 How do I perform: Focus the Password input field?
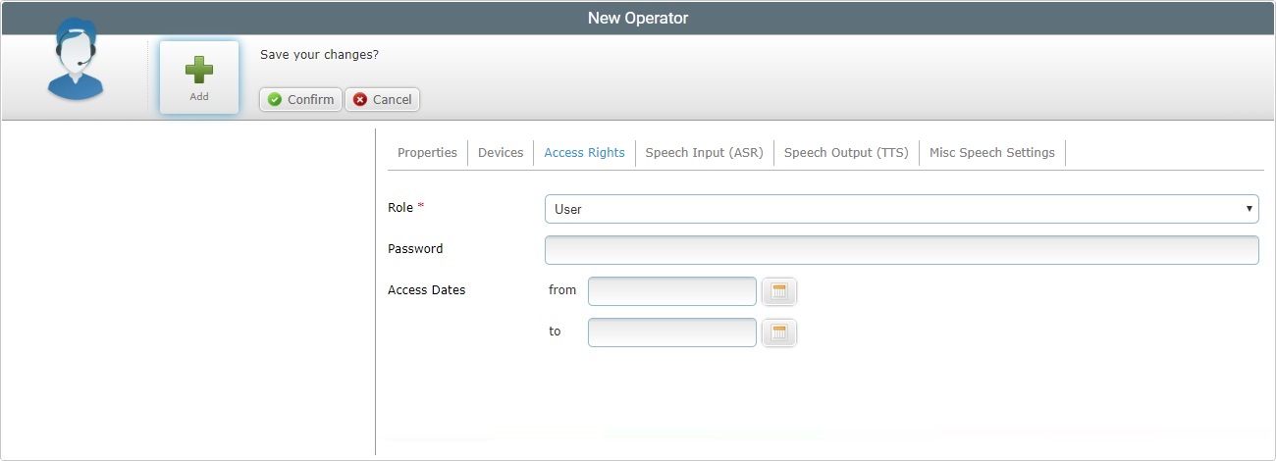pos(902,250)
